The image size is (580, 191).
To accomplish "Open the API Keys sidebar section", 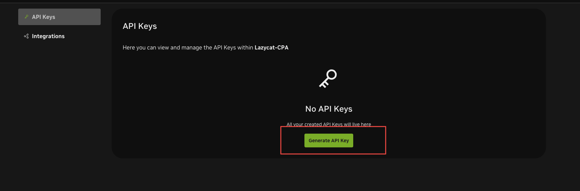I will click(59, 17).
